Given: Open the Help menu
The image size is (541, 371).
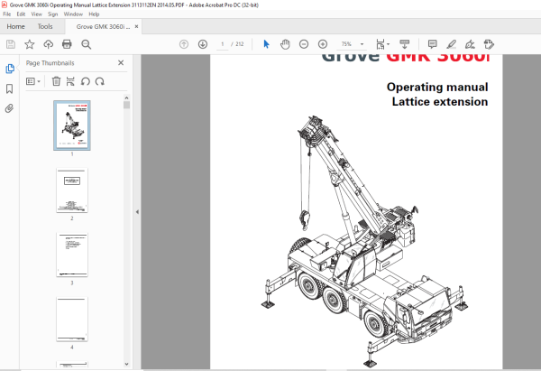Looking at the screenshot, I should tap(94, 14).
